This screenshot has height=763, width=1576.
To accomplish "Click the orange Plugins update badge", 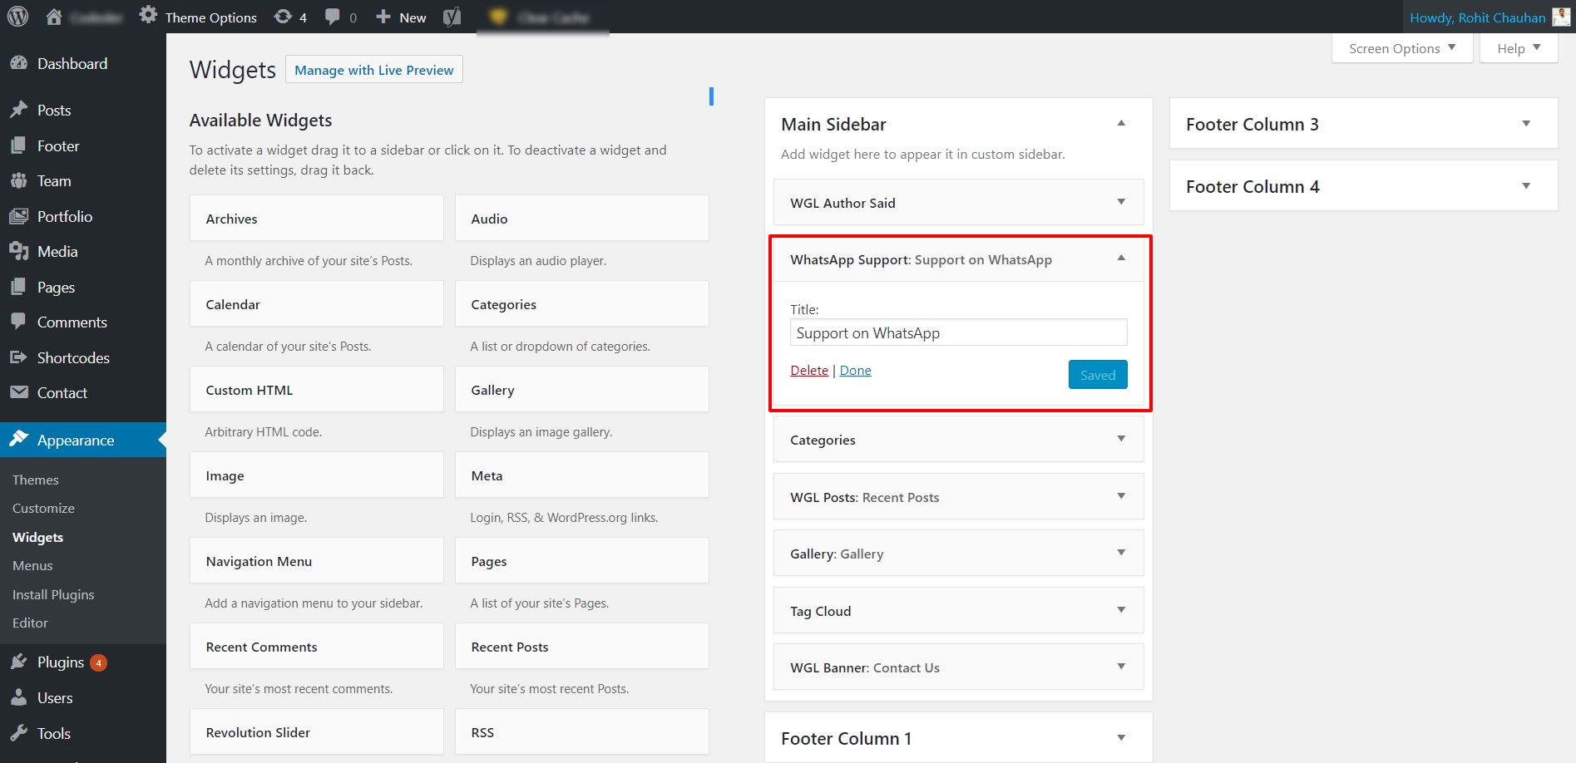I will click(98, 662).
